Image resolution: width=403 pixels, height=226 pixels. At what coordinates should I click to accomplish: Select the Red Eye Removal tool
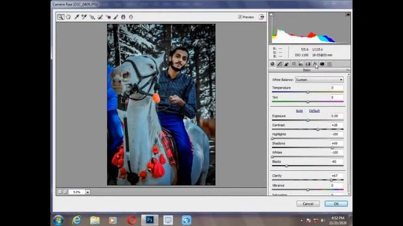tap(108, 17)
